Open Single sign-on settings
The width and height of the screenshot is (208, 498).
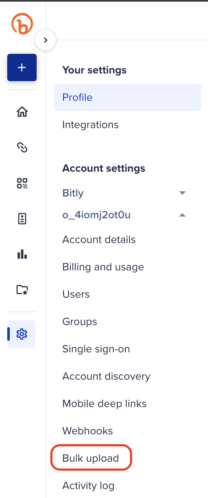pos(96,349)
